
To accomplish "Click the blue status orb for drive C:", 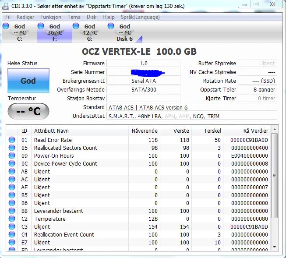I will coord(6,26).
